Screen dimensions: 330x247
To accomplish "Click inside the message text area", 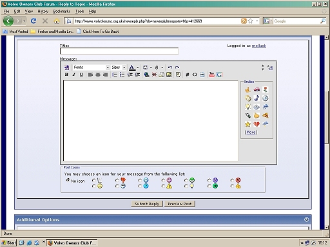I will pos(151,120).
